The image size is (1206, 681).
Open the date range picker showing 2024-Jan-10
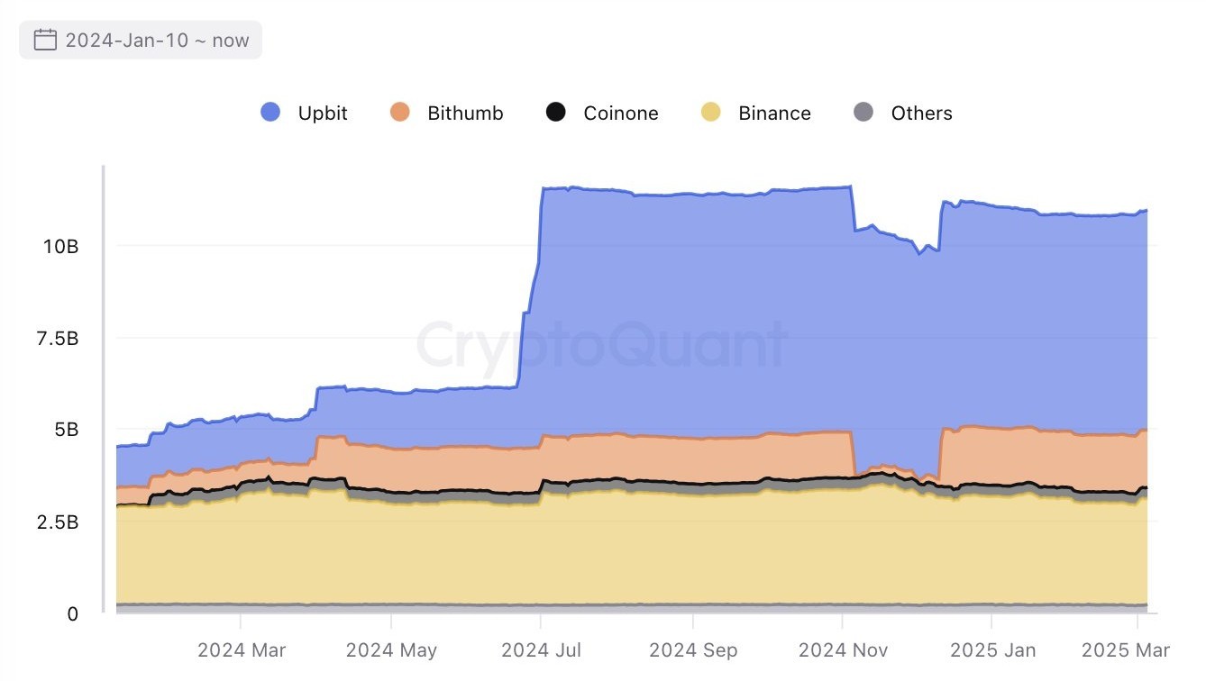139,39
